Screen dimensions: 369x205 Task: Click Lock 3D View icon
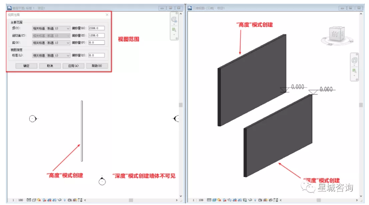pyautogui.click(x=245, y=200)
